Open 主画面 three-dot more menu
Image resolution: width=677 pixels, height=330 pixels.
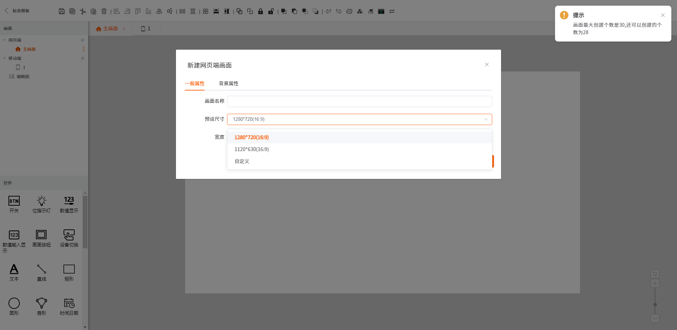pyautogui.click(x=84, y=49)
